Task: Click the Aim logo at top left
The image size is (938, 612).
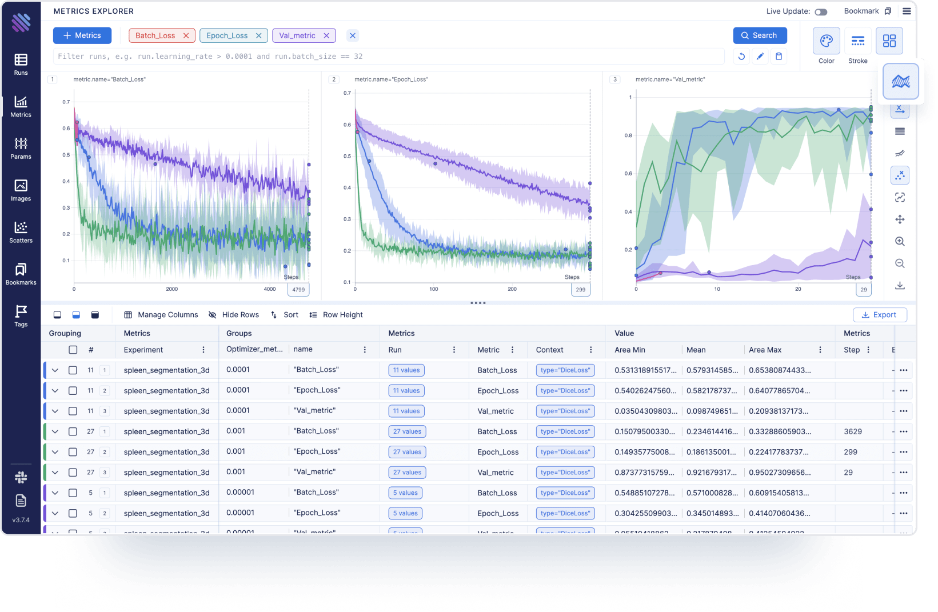Action: click(21, 22)
